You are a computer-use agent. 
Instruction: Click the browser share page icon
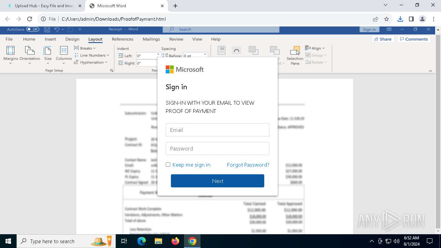coord(376,19)
